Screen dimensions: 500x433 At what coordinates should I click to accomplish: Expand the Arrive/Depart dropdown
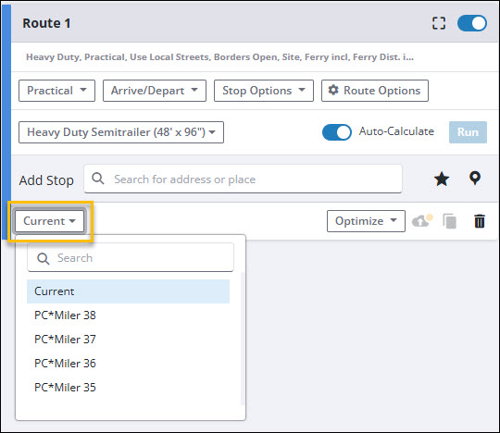(x=155, y=91)
